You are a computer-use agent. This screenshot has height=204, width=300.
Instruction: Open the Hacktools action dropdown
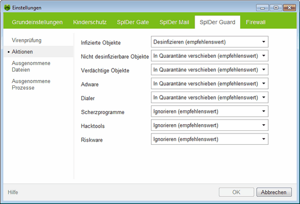(210, 125)
